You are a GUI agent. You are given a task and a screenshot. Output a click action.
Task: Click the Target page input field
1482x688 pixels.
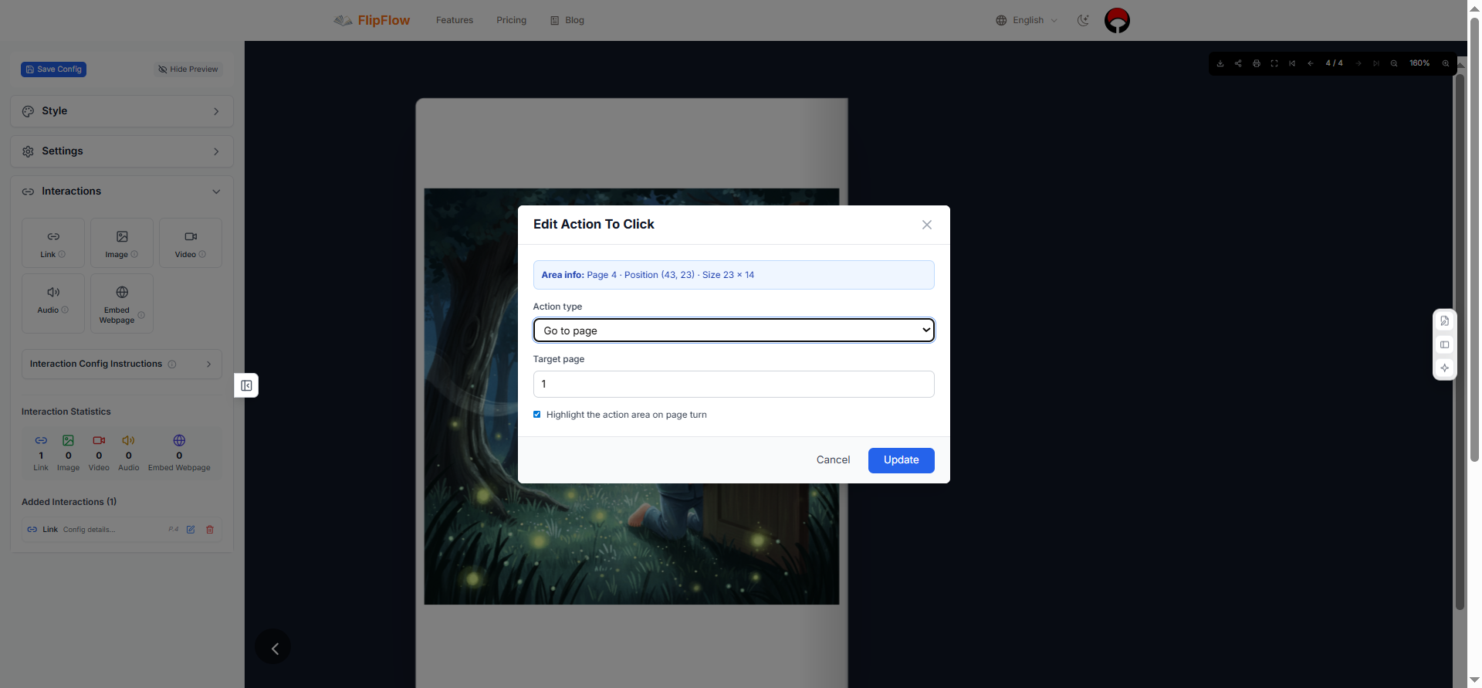[x=734, y=385]
